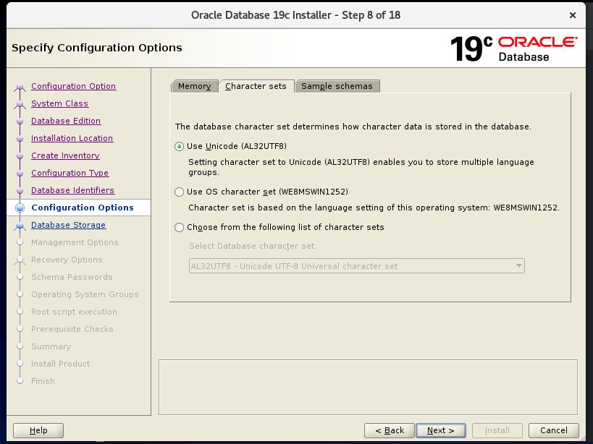Click the Operating System Groups step text
The width and height of the screenshot is (593, 444).
(85, 294)
